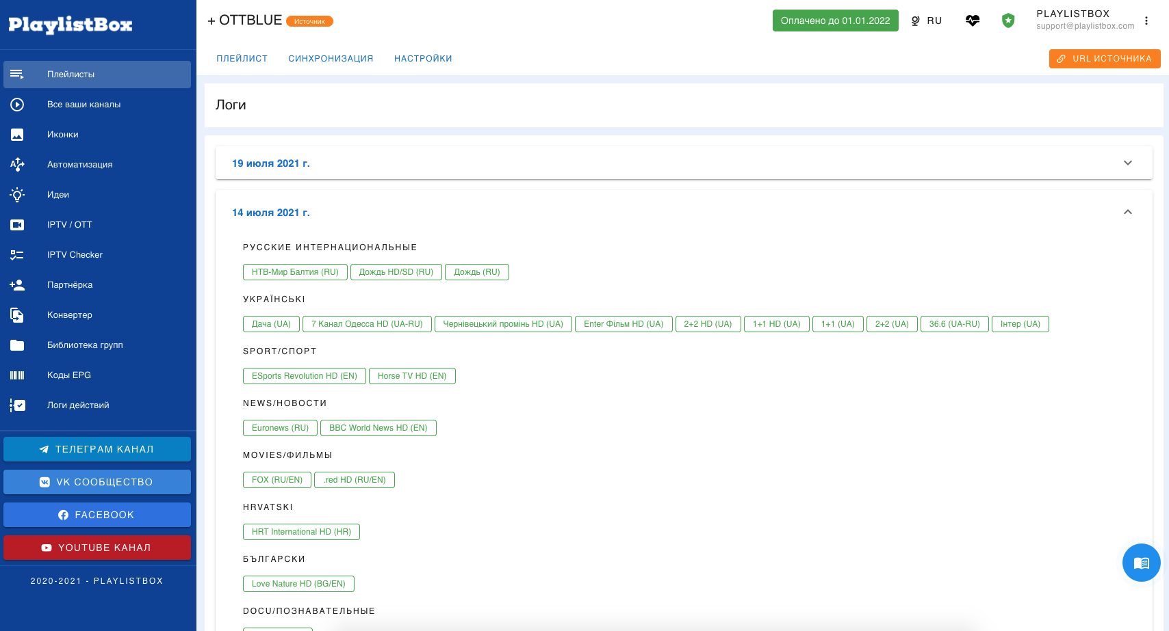Click the BBC World News HD (EN) chip

[x=378, y=428]
